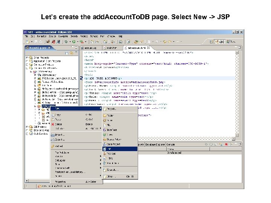
Task: Choose Source Folder in the New submenu
Action: (120, 139)
